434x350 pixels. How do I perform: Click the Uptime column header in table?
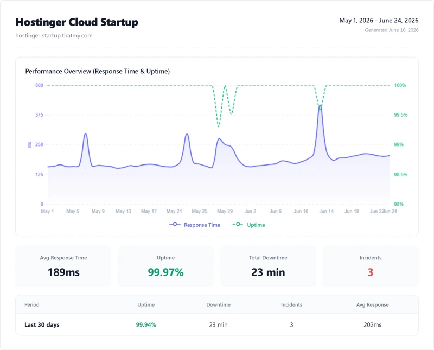tap(146, 304)
